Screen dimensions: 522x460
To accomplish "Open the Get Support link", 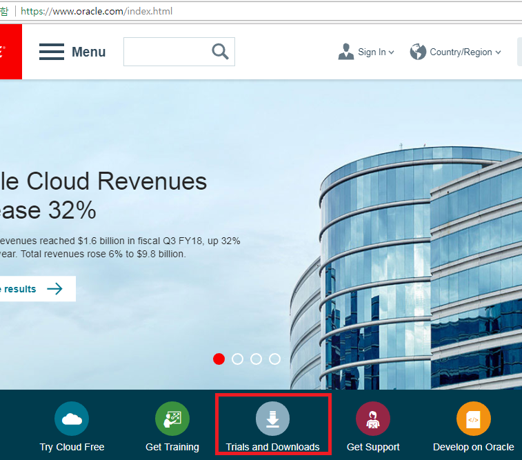I will [x=373, y=447].
